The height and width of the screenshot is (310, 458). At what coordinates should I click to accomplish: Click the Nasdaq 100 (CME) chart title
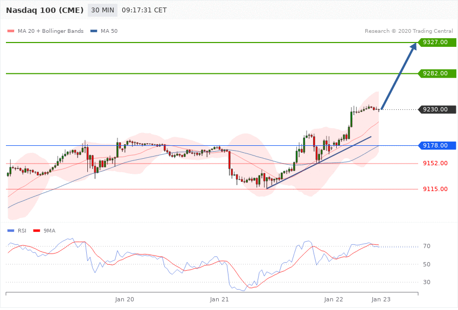pos(45,10)
